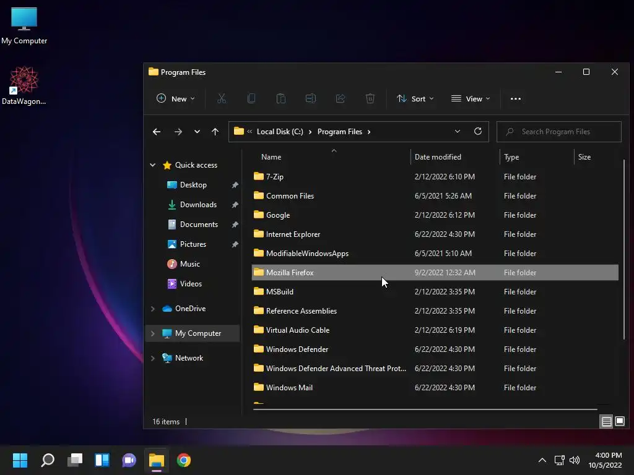The width and height of the screenshot is (634, 475).
Task: Click the network tray icon
Action: click(559, 460)
